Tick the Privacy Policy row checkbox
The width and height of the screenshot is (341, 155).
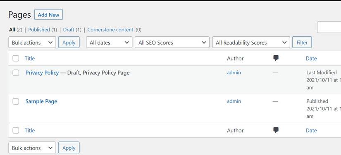[16, 73]
